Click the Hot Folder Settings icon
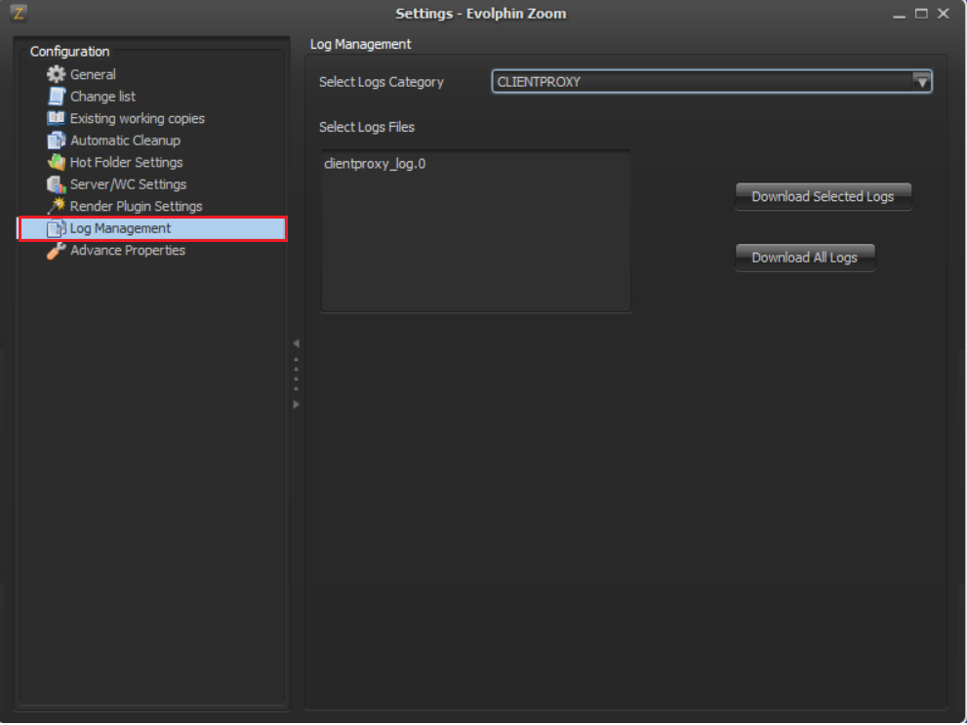This screenshot has width=967, height=725. 56,163
